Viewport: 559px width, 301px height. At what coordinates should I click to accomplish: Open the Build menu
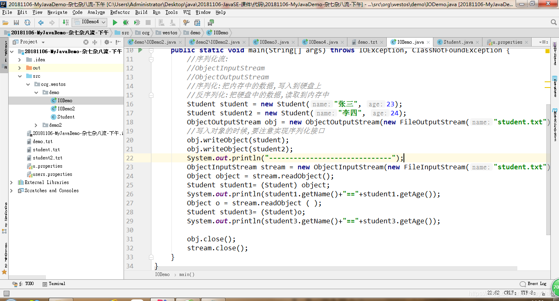141,12
